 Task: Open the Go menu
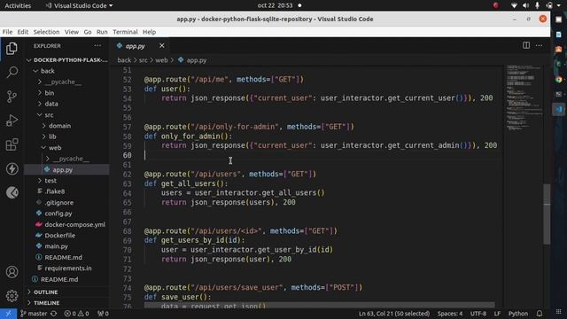coord(88,32)
